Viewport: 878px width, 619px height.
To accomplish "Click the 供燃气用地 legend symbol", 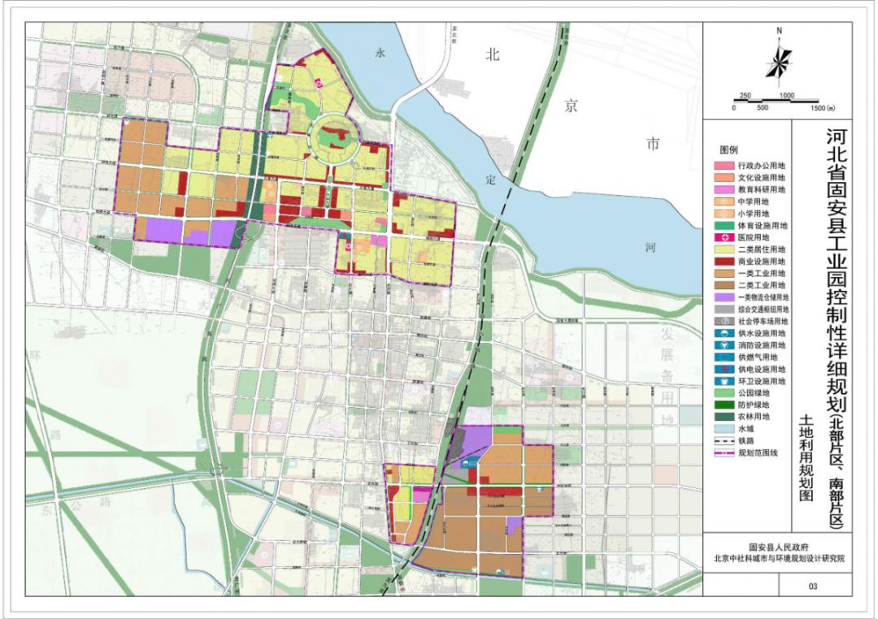I will [x=724, y=357].
